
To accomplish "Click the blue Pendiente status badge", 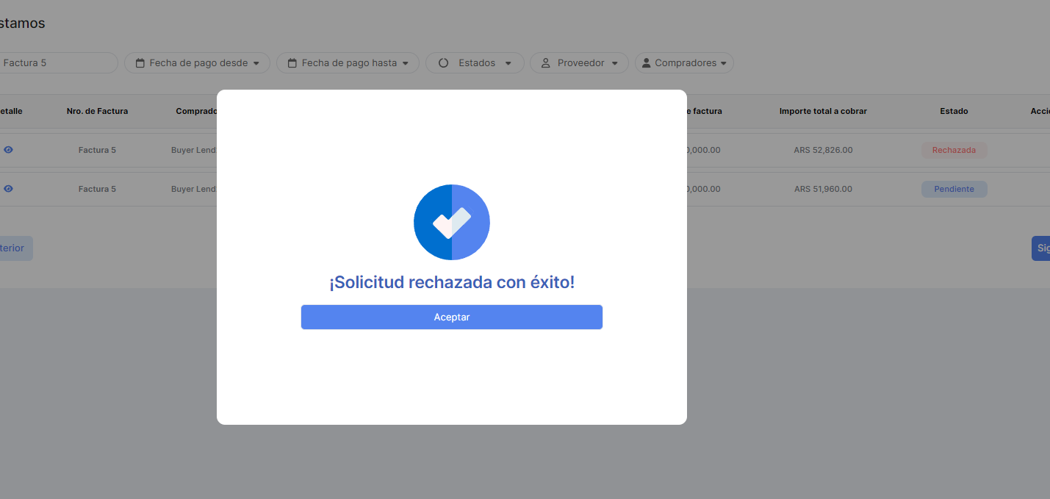I will (x=954, y=189).
